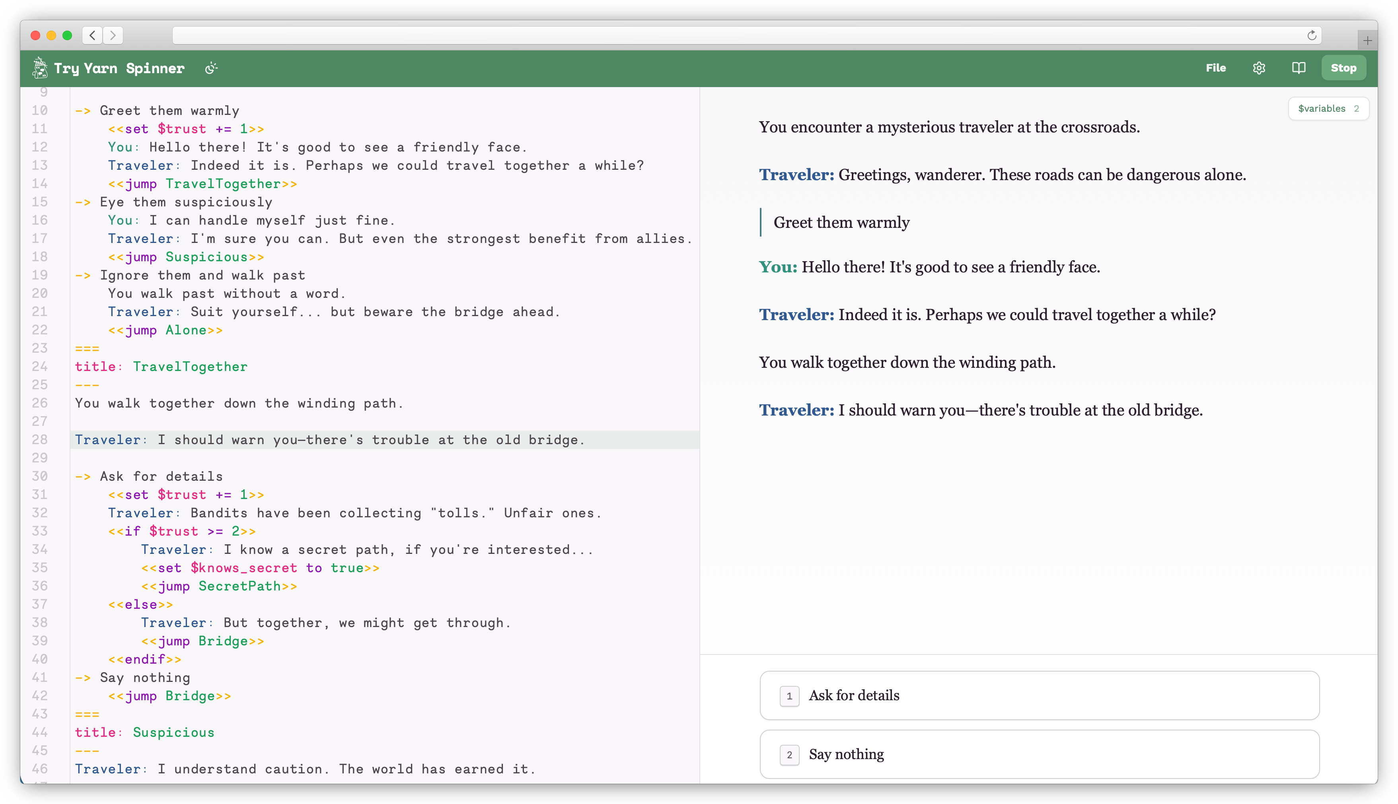Open the File menu
The image size is (1398, 804).
(x=1216, y=68)
